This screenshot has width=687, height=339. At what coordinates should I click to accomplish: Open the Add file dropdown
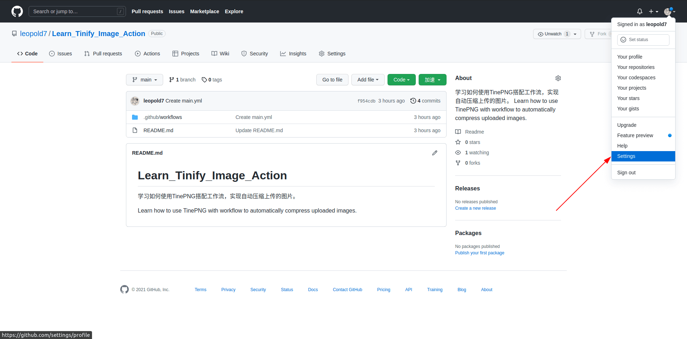(x=367, y=80)
